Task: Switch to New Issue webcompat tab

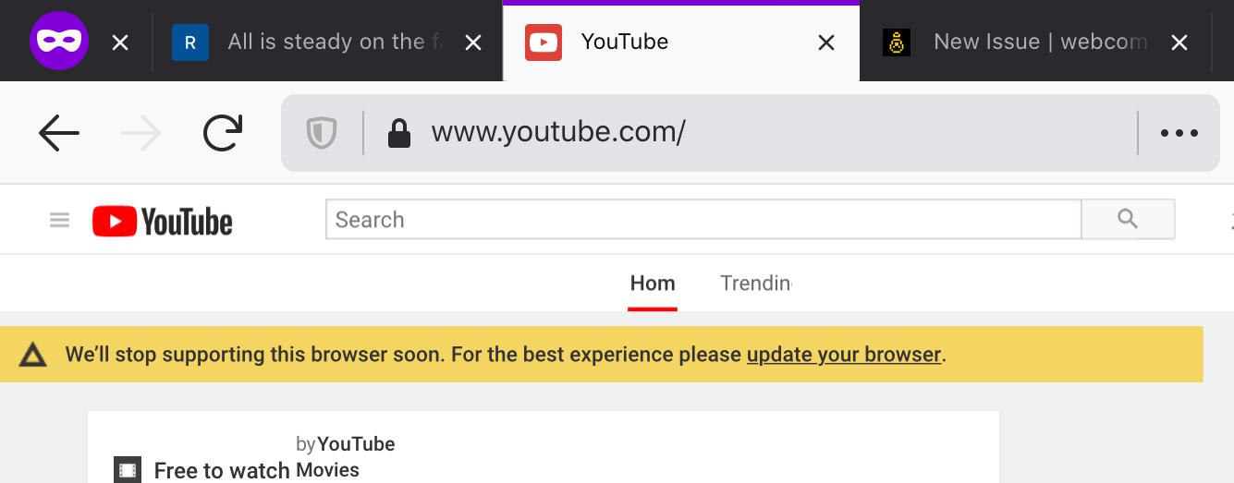Action: pos(1026,42)
